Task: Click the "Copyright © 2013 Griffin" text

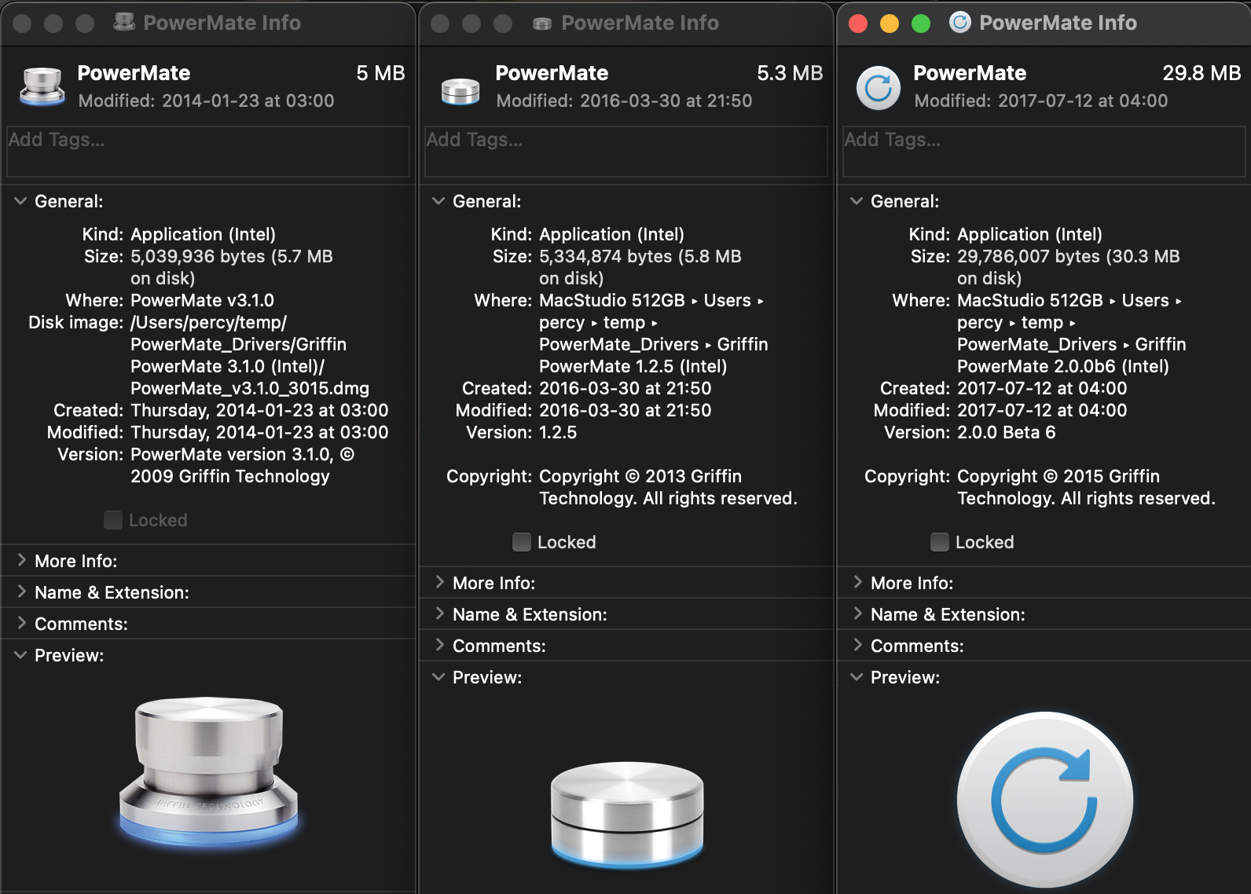Action: (640, 476)
